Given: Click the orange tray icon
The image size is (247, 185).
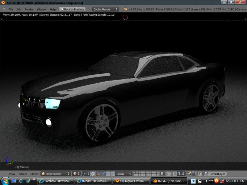Looking at the screenshot, I should pos(216,181).
